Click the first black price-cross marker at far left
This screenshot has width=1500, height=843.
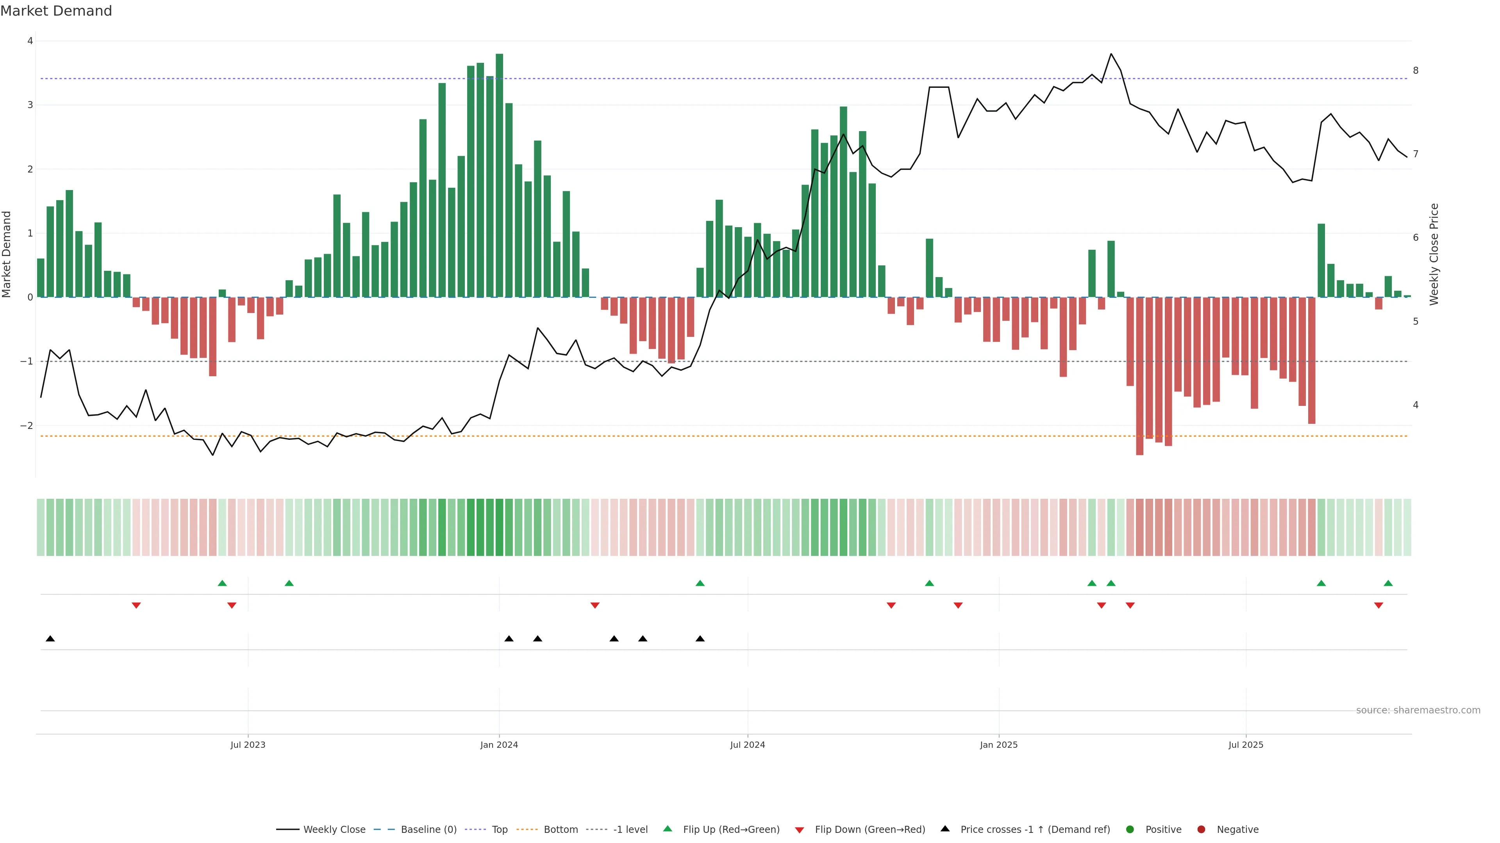click(x=50, y=639)
